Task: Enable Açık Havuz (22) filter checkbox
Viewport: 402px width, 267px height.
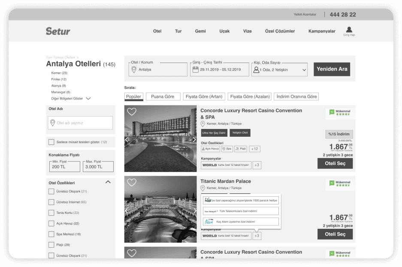Action: pyautogui.click(x=51, y=223)
